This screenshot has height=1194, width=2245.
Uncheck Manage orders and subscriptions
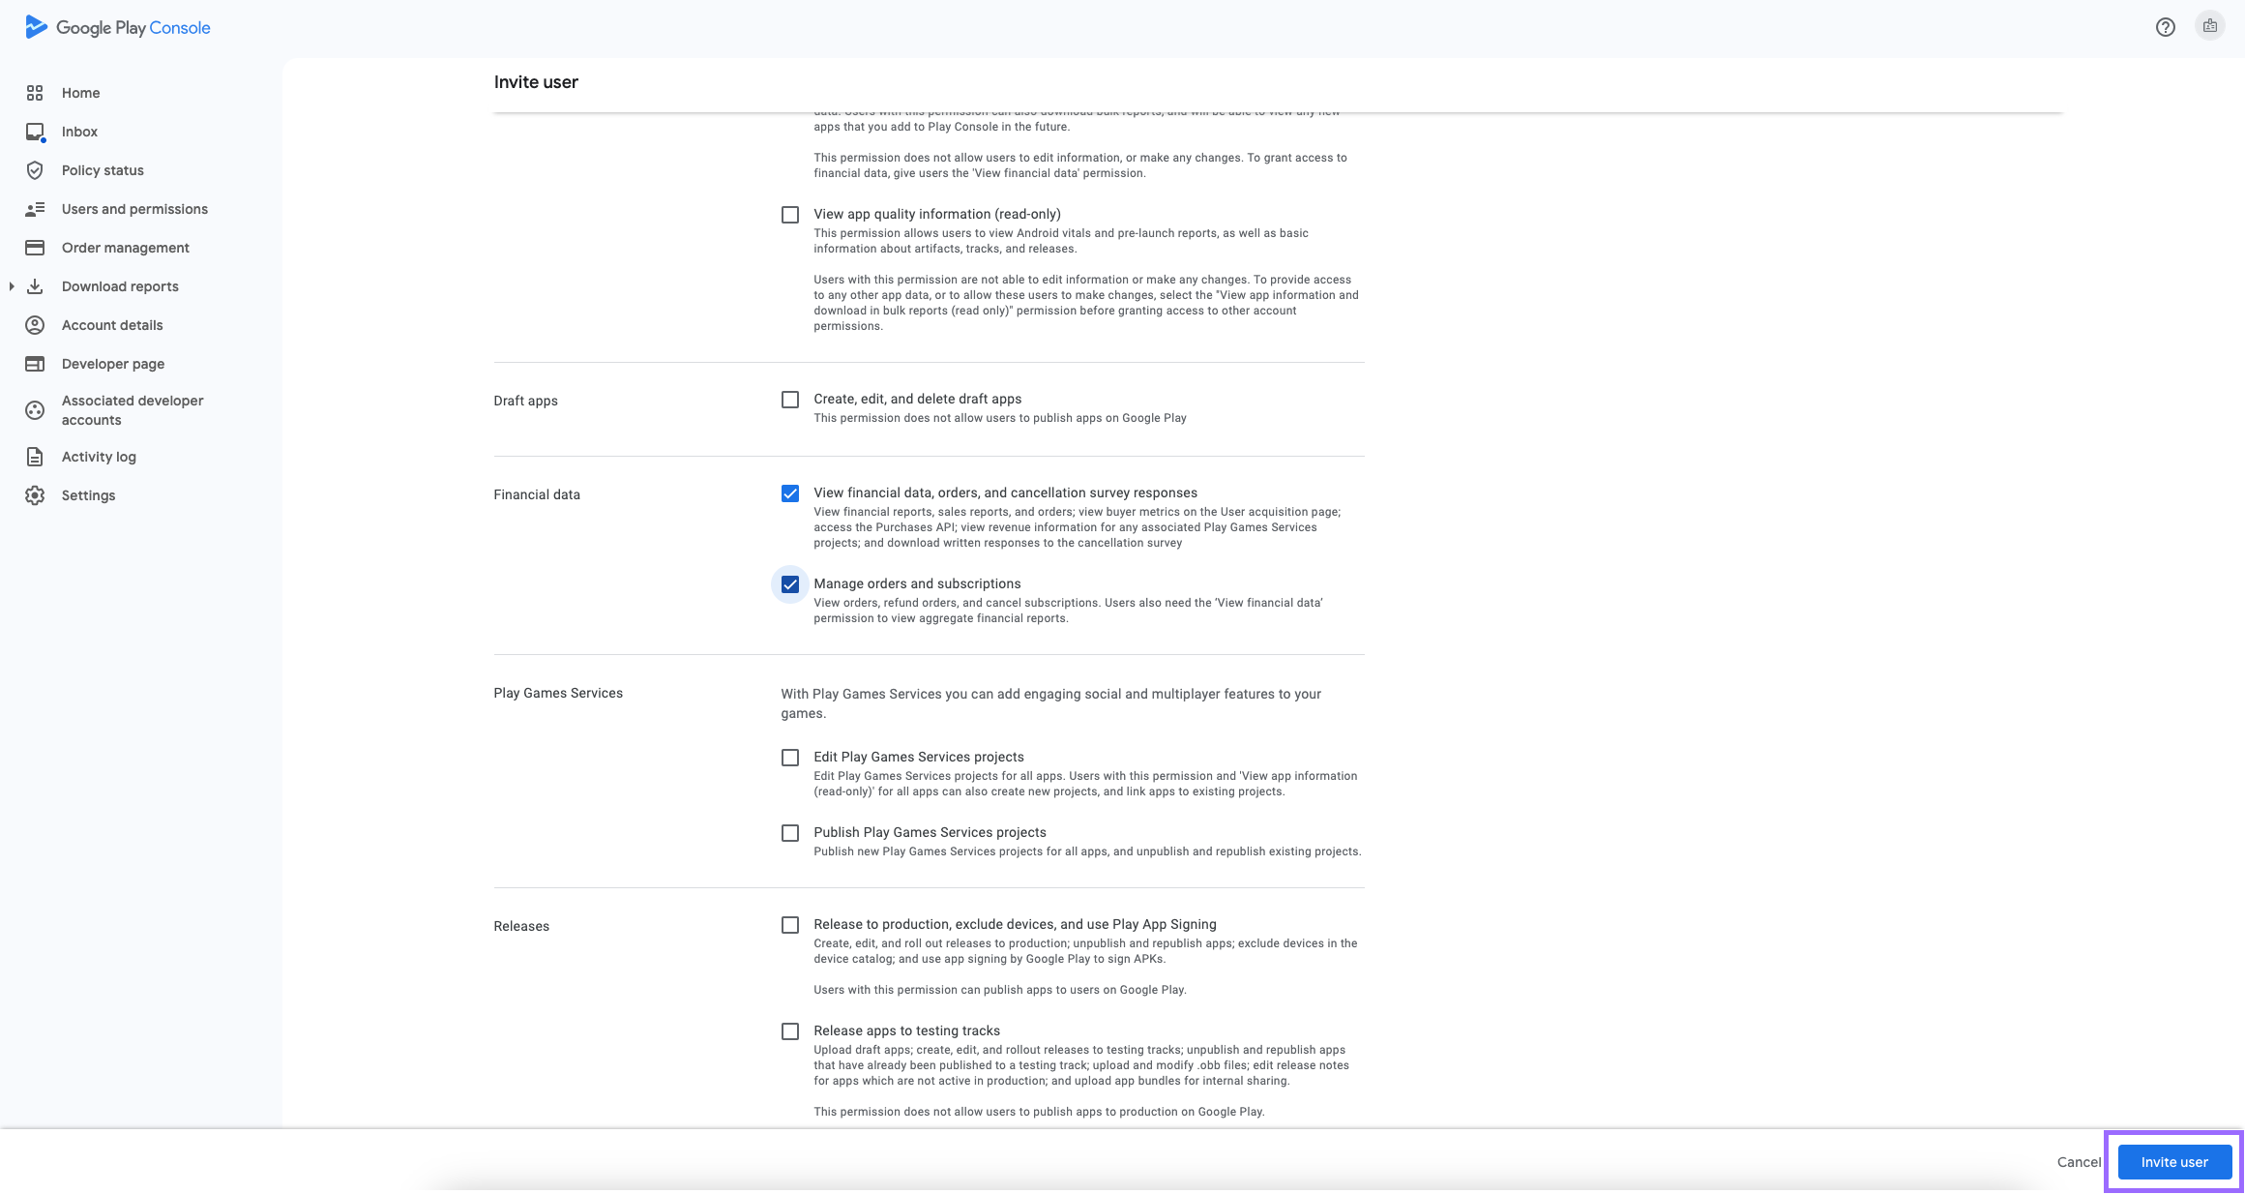[x=790, y=584]
